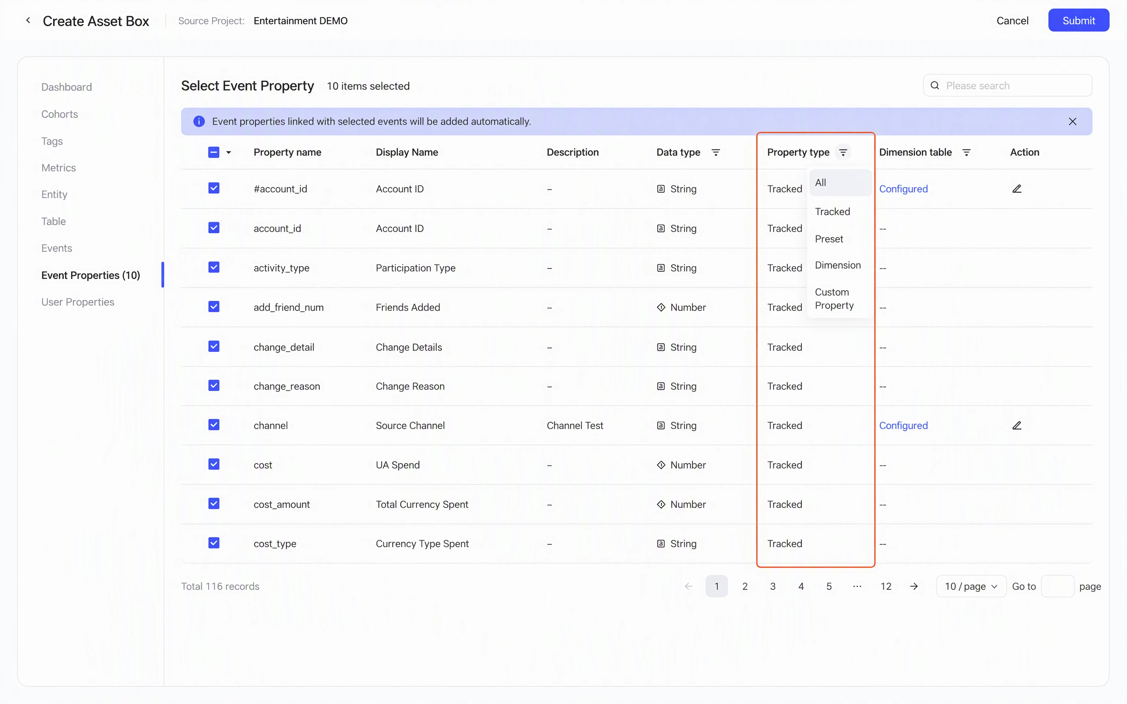1127x704 pixels.
Task: Click the back arrow beside Create Asset Box
Action: coord(29,20)
